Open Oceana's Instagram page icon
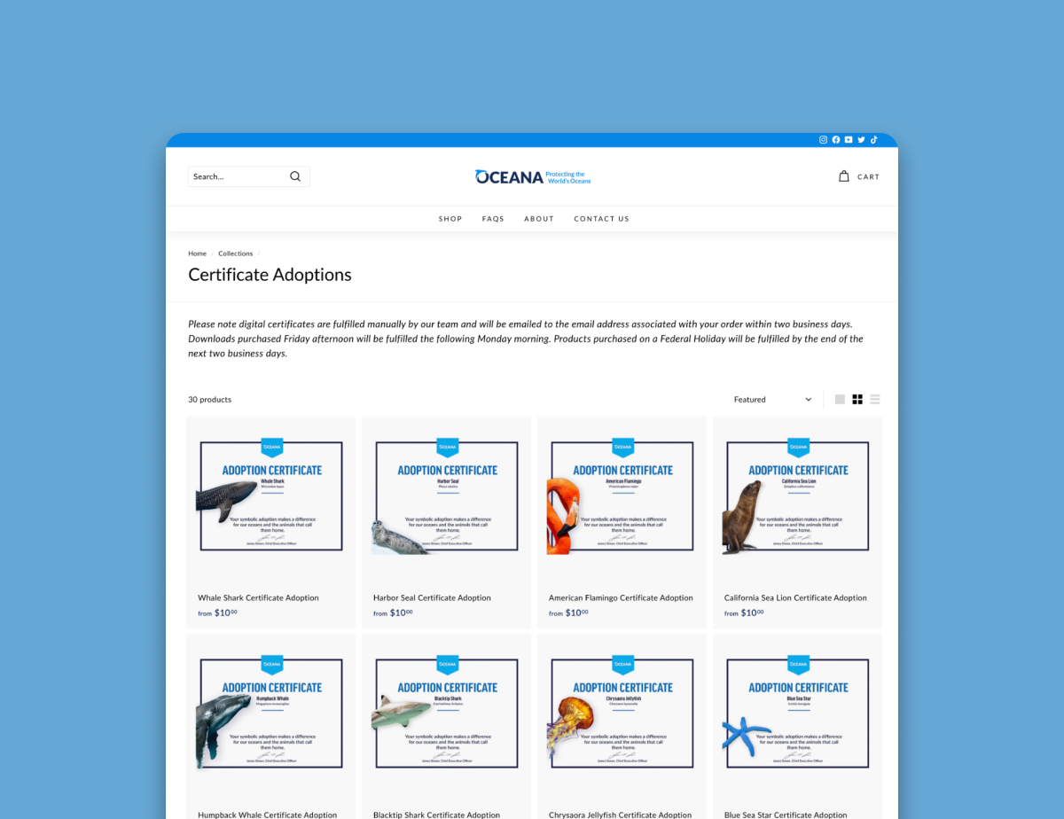 click(823, 140)
